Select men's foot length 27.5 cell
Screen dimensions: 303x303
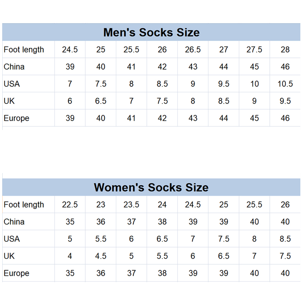pyautogui.click(x=254, y=50)
